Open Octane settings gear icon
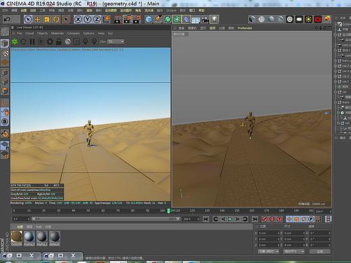 tap(50, 42)
